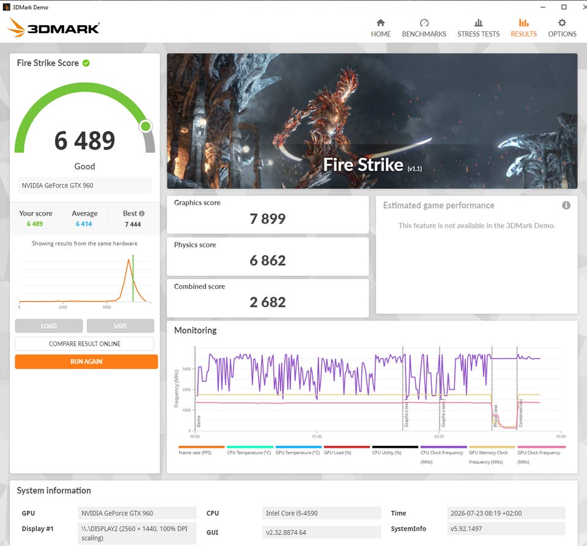Open the Stress Tests bar chart icon

pos(478,23)
